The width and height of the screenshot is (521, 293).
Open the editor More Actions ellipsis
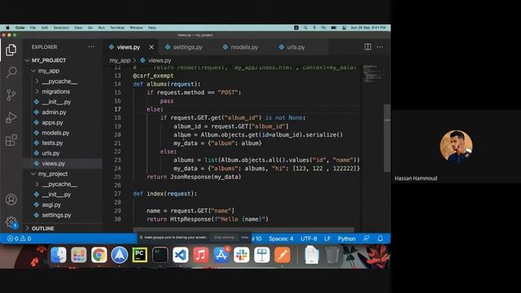(379, 47)
